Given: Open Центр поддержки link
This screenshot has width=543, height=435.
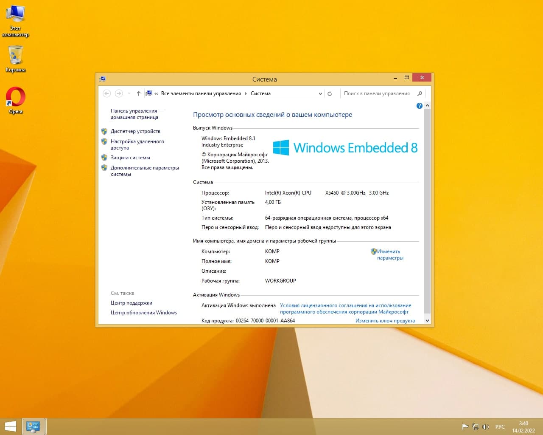Looking at the screenshot, I should click(x=132, y=303).
